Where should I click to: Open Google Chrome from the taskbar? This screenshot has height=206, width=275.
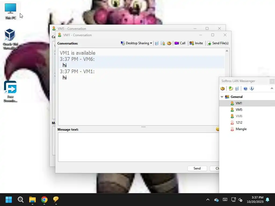coord(44,200)
